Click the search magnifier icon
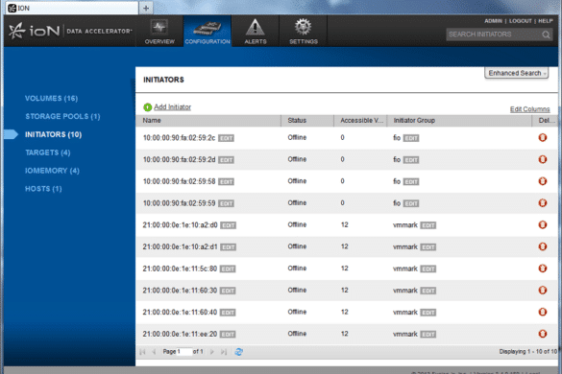This screenshot has height=374, width=562. [x=546, y=35]
